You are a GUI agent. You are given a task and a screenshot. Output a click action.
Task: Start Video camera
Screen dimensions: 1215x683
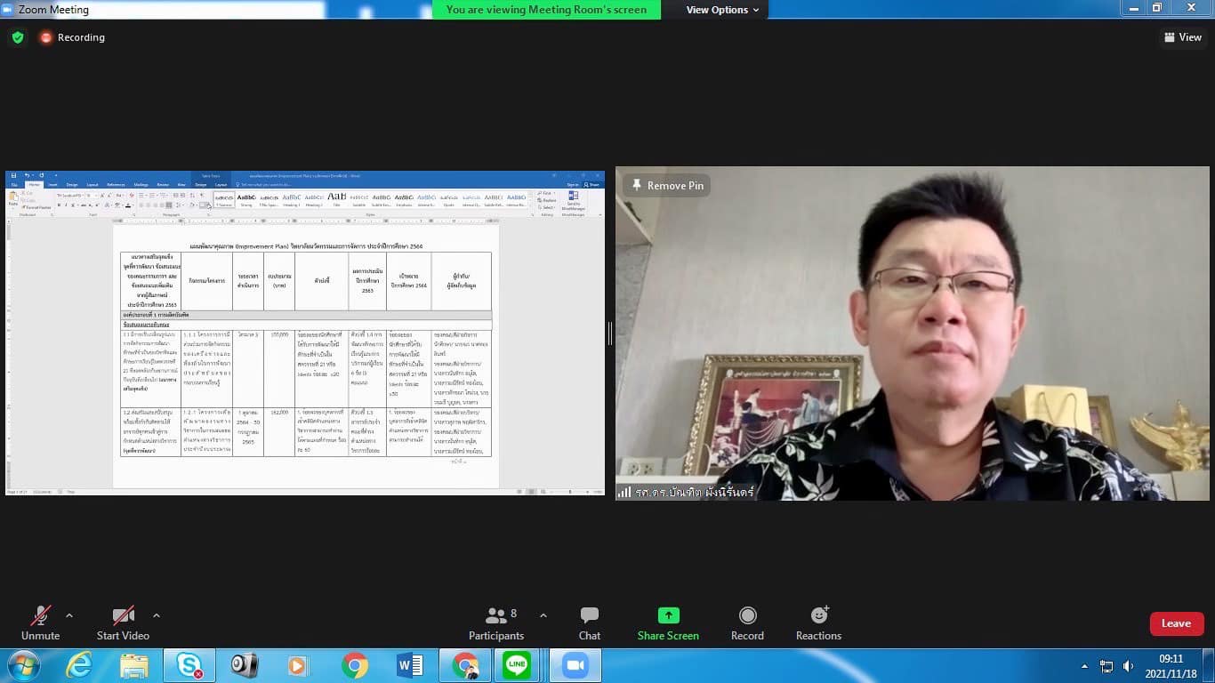pyautogui.click(x=123, y=622)
